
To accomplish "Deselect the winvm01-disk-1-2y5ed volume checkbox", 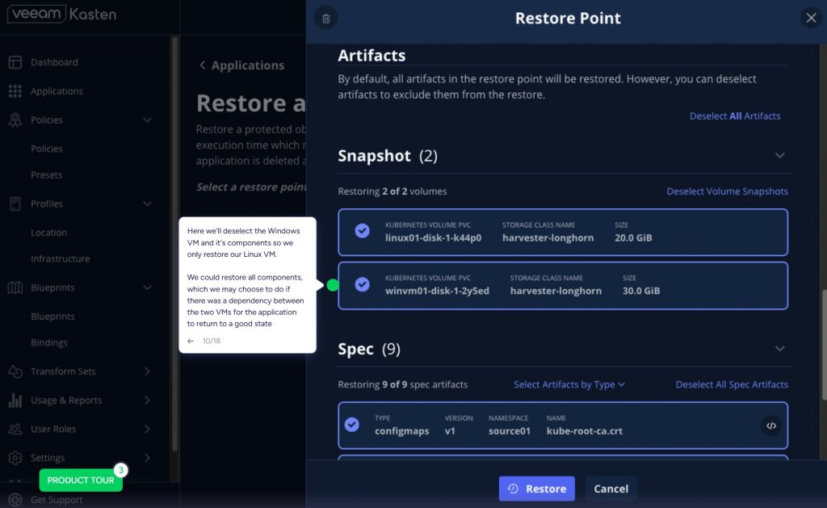I will [363, 284].
